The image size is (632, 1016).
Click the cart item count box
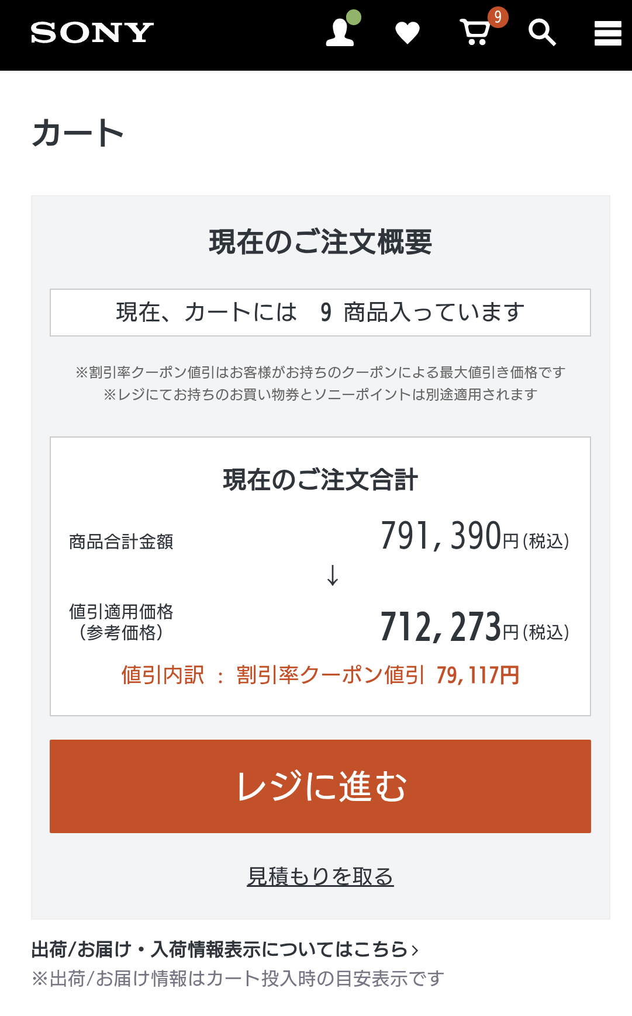coord(320,313)
